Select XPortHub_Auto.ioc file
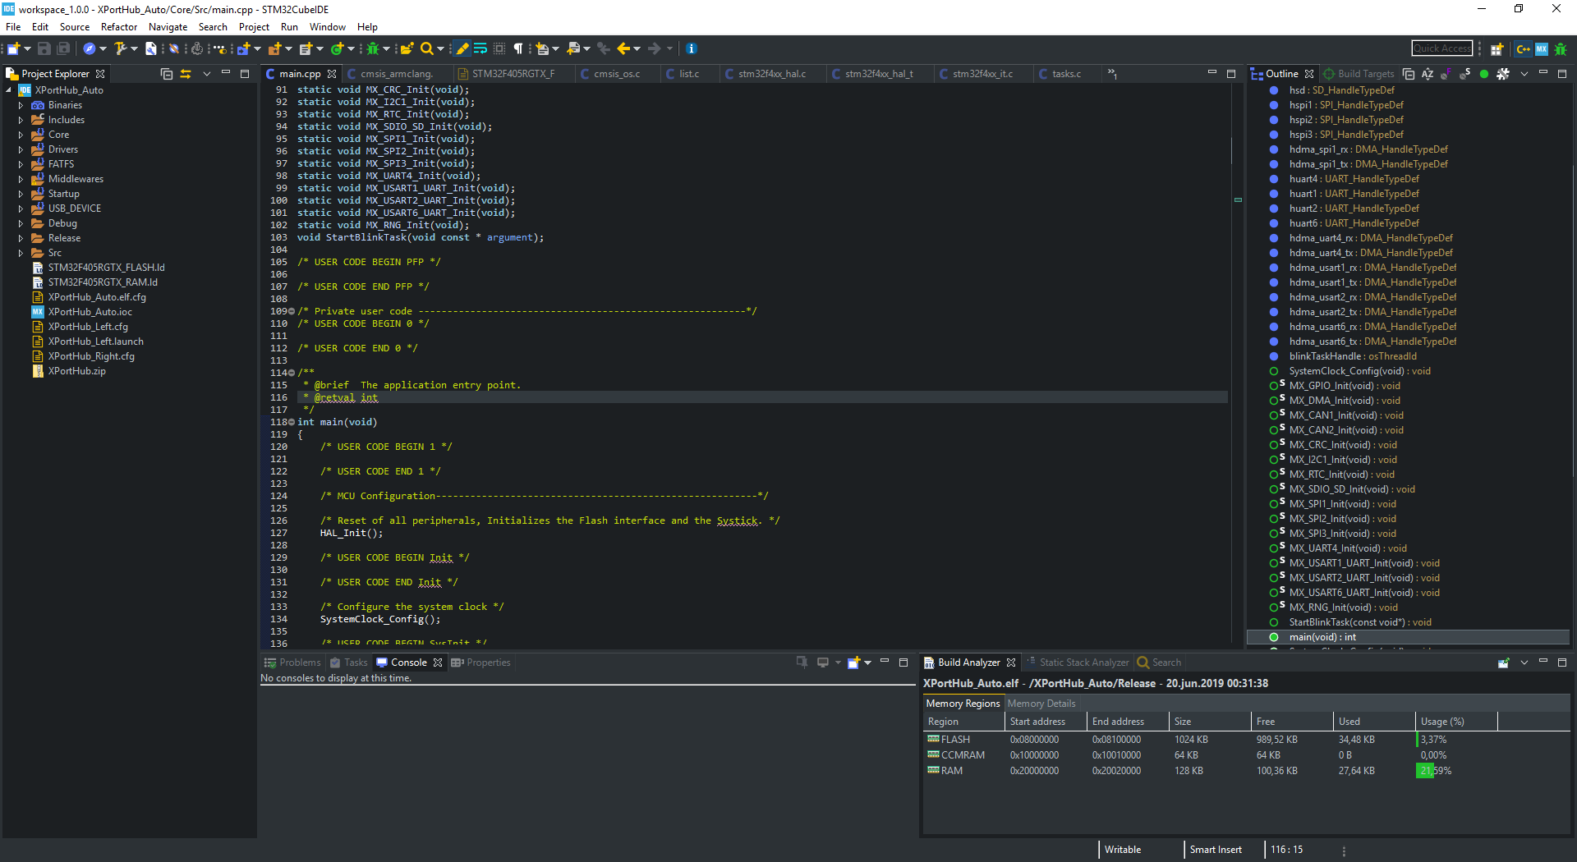Image resolution: width=1577 pixels, height=862 pixels. coord(90,312)
